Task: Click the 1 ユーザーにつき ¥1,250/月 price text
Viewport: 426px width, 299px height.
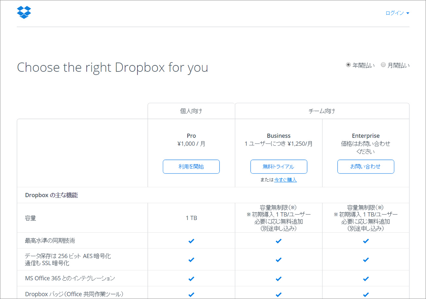Action: click(x=279, y=143)
